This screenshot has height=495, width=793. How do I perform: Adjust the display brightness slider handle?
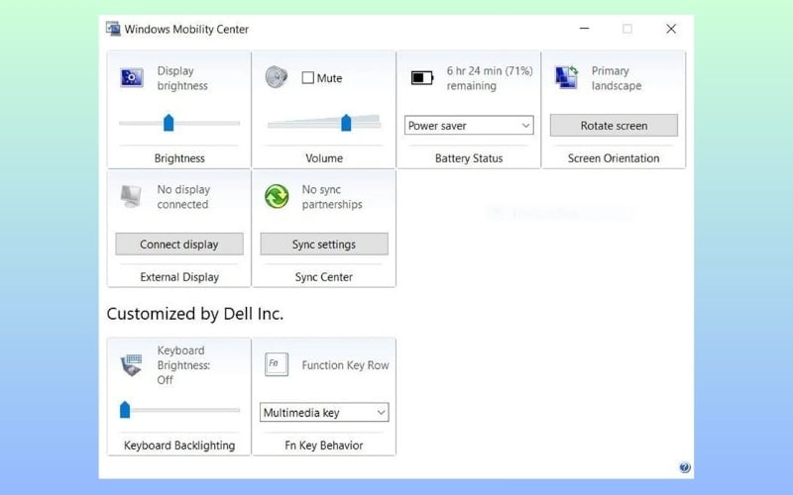pyautogui.click(x=169, y=123)
